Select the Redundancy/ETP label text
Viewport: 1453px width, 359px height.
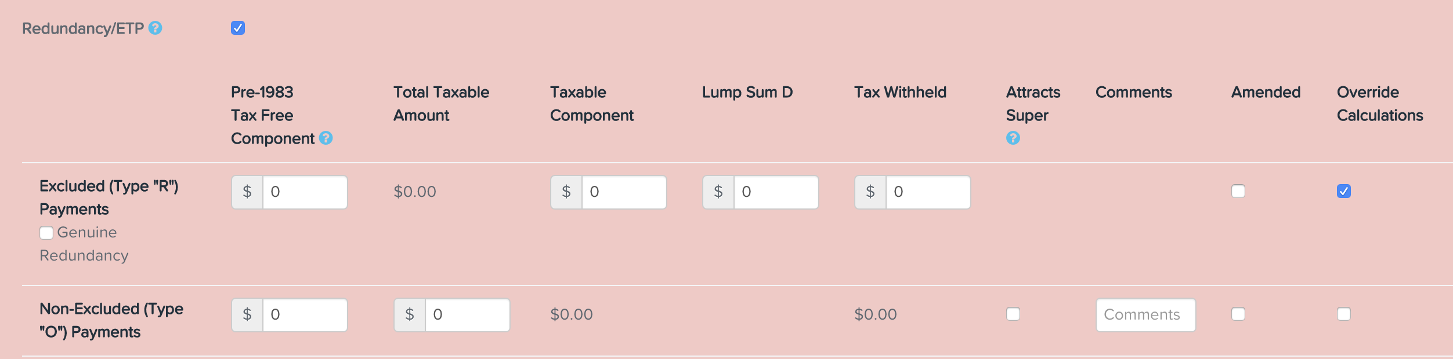83,28
